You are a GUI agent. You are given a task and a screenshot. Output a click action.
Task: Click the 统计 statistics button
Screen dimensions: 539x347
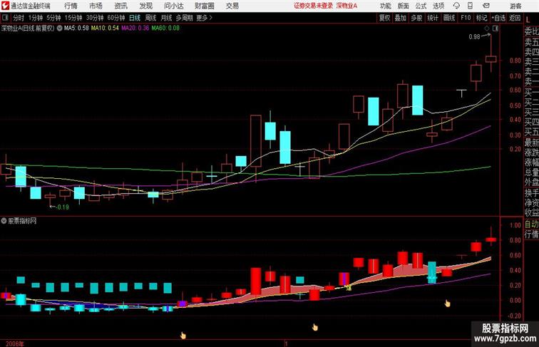433,18
